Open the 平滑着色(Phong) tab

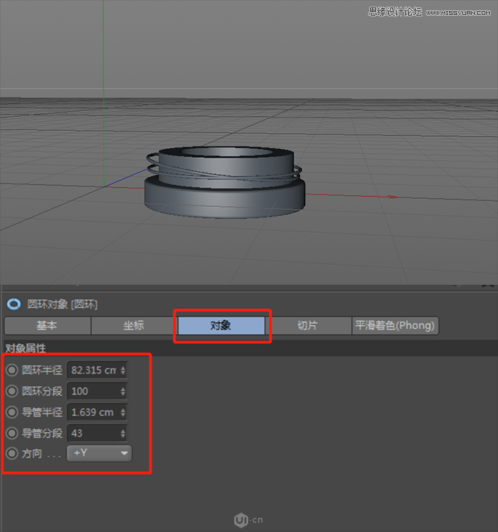pyautogui.click(x=395, y=326)
